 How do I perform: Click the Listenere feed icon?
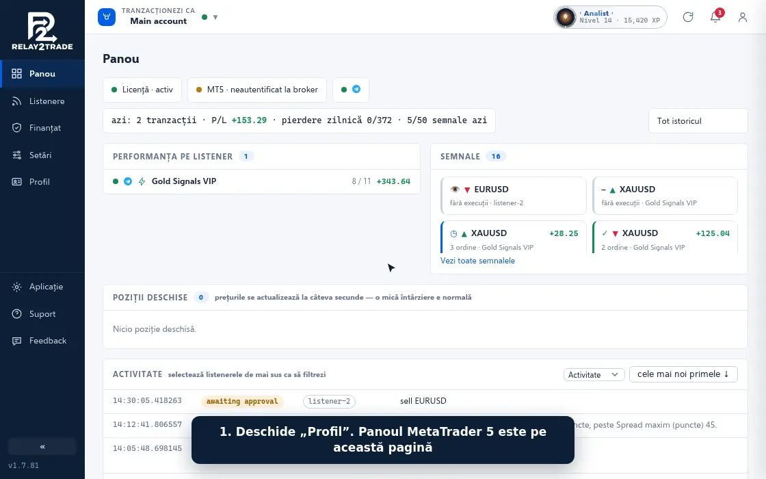click(x=16, y=101)
